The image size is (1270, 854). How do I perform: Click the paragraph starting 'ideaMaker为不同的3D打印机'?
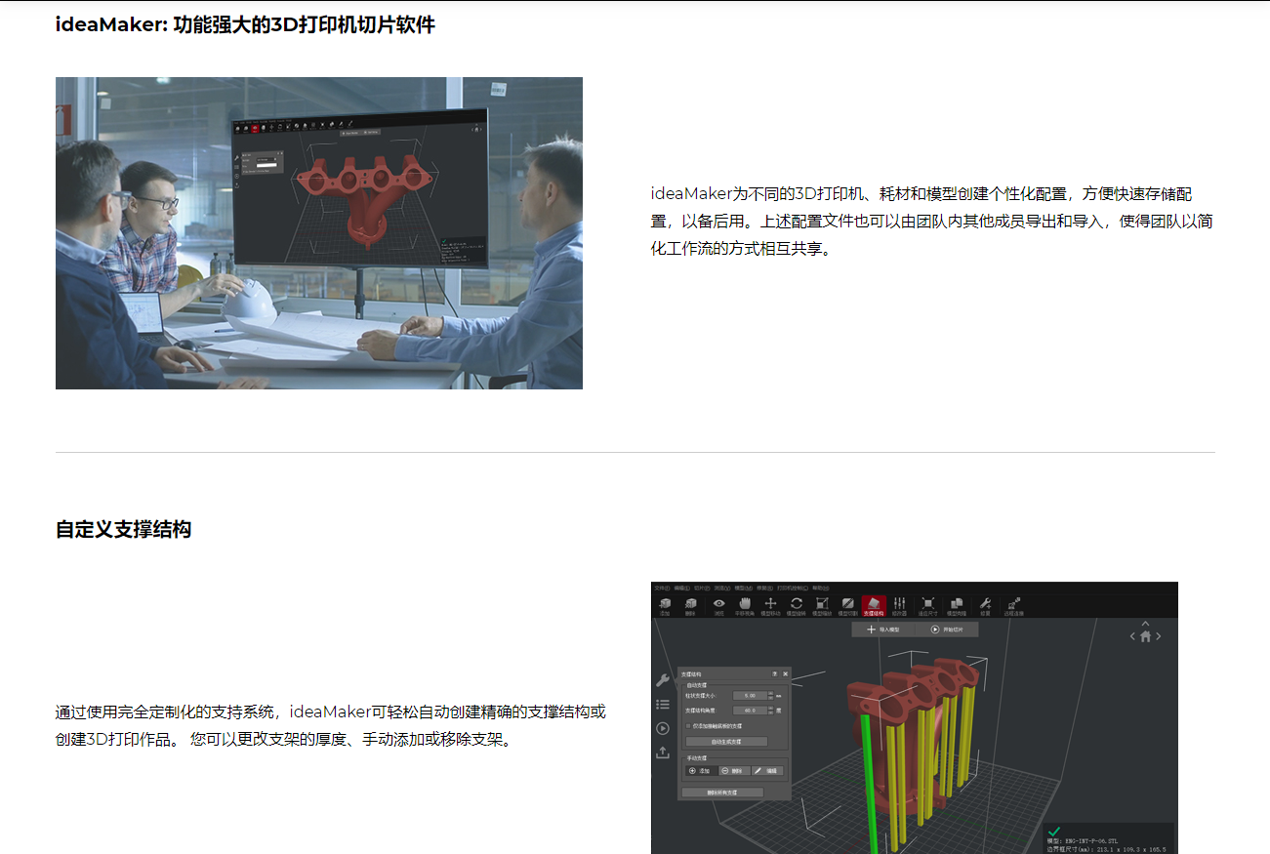pos(932,221)
